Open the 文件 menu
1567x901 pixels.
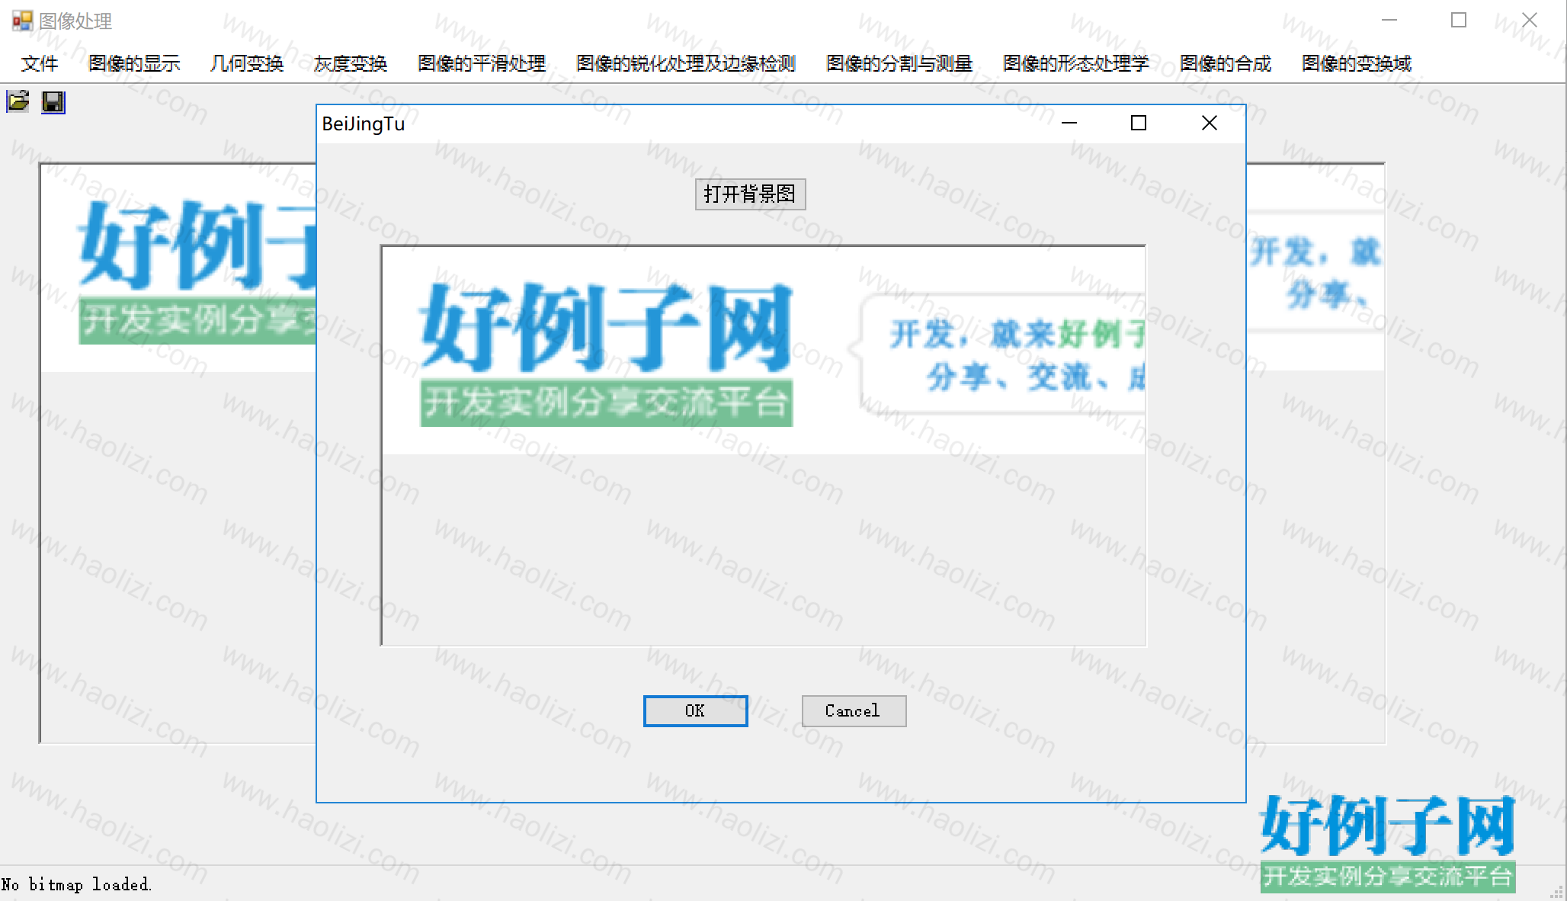[40, 63]
